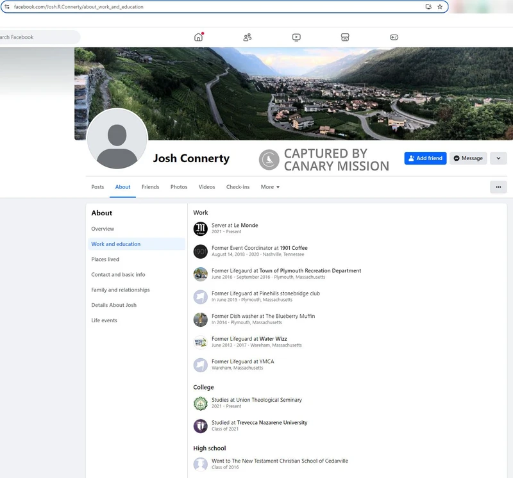The width and height of the screenshot is (513, 478).
Task: Click the Water Wizz workplace icon
Action: tap(201, 342)
